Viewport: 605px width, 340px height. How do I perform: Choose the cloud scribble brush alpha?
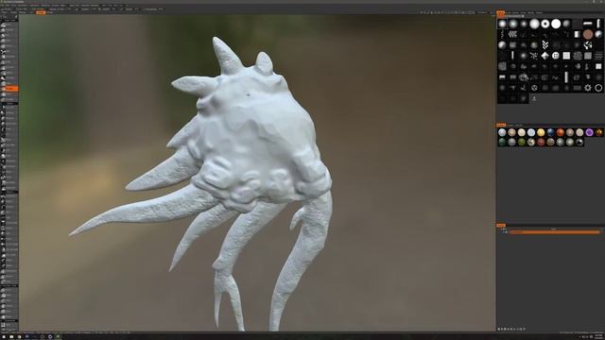pyautogui.click(x=523, y=77)
